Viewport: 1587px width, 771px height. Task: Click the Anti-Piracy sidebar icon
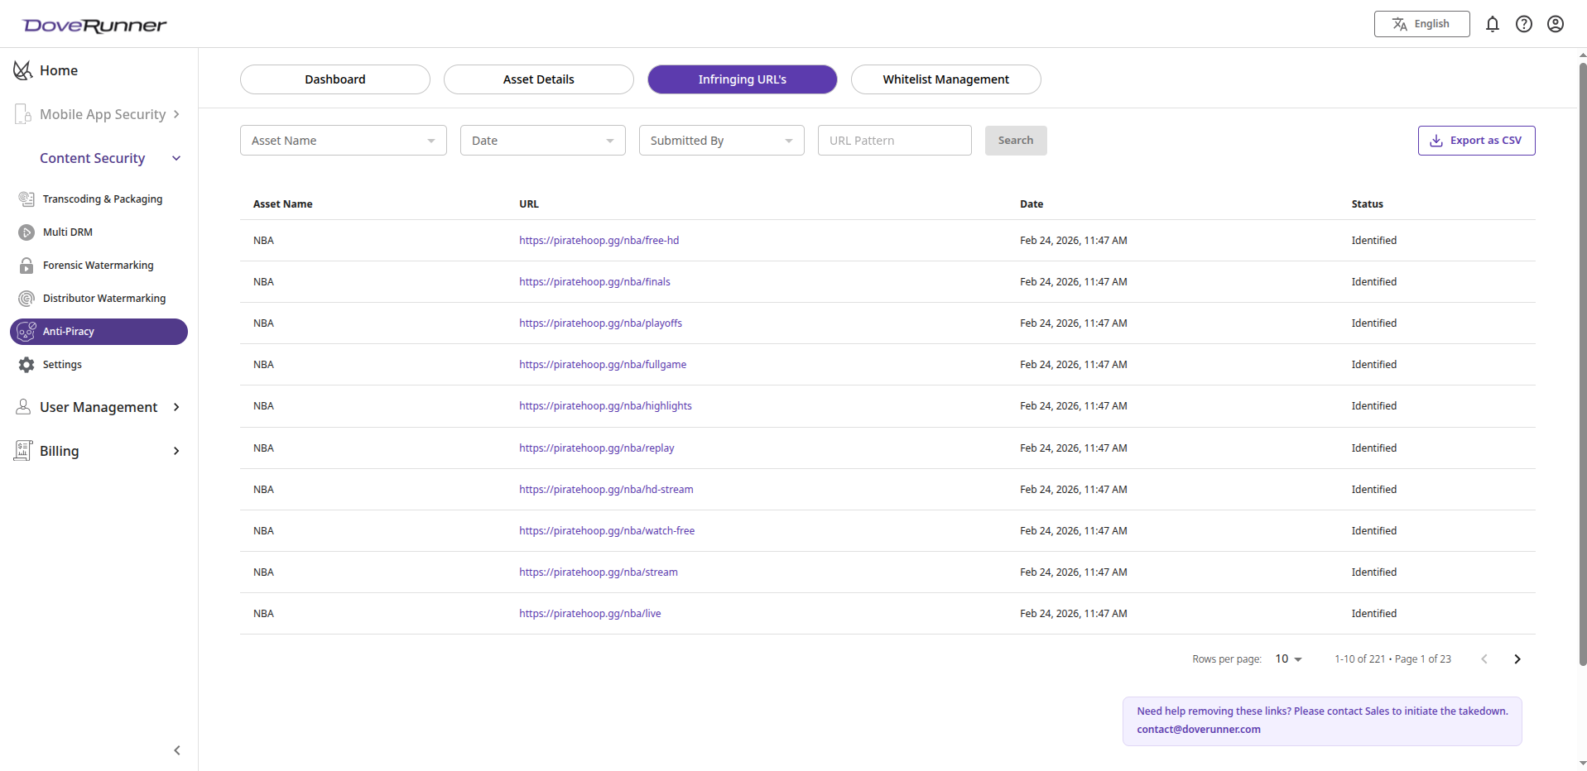26,332
